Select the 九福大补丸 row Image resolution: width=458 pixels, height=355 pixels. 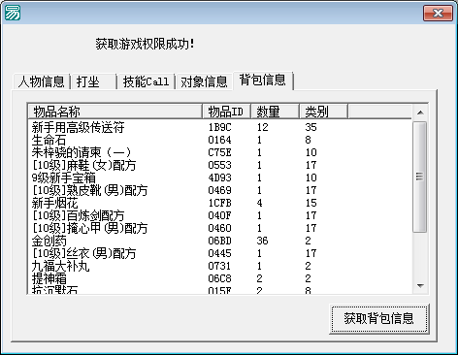tap(220, 266)
